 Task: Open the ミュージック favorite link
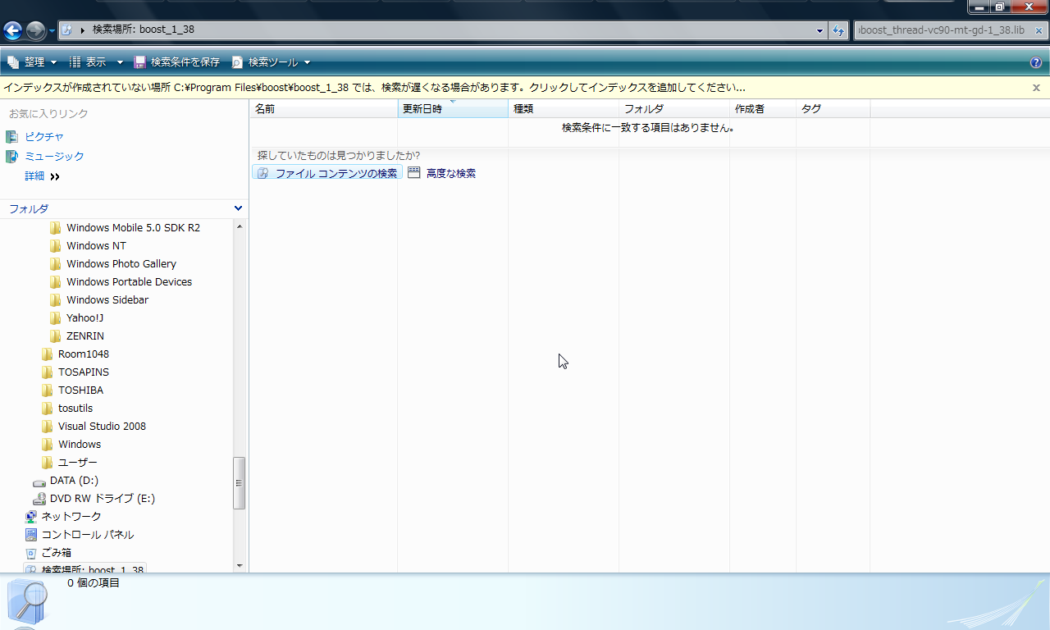click(54, 157)
